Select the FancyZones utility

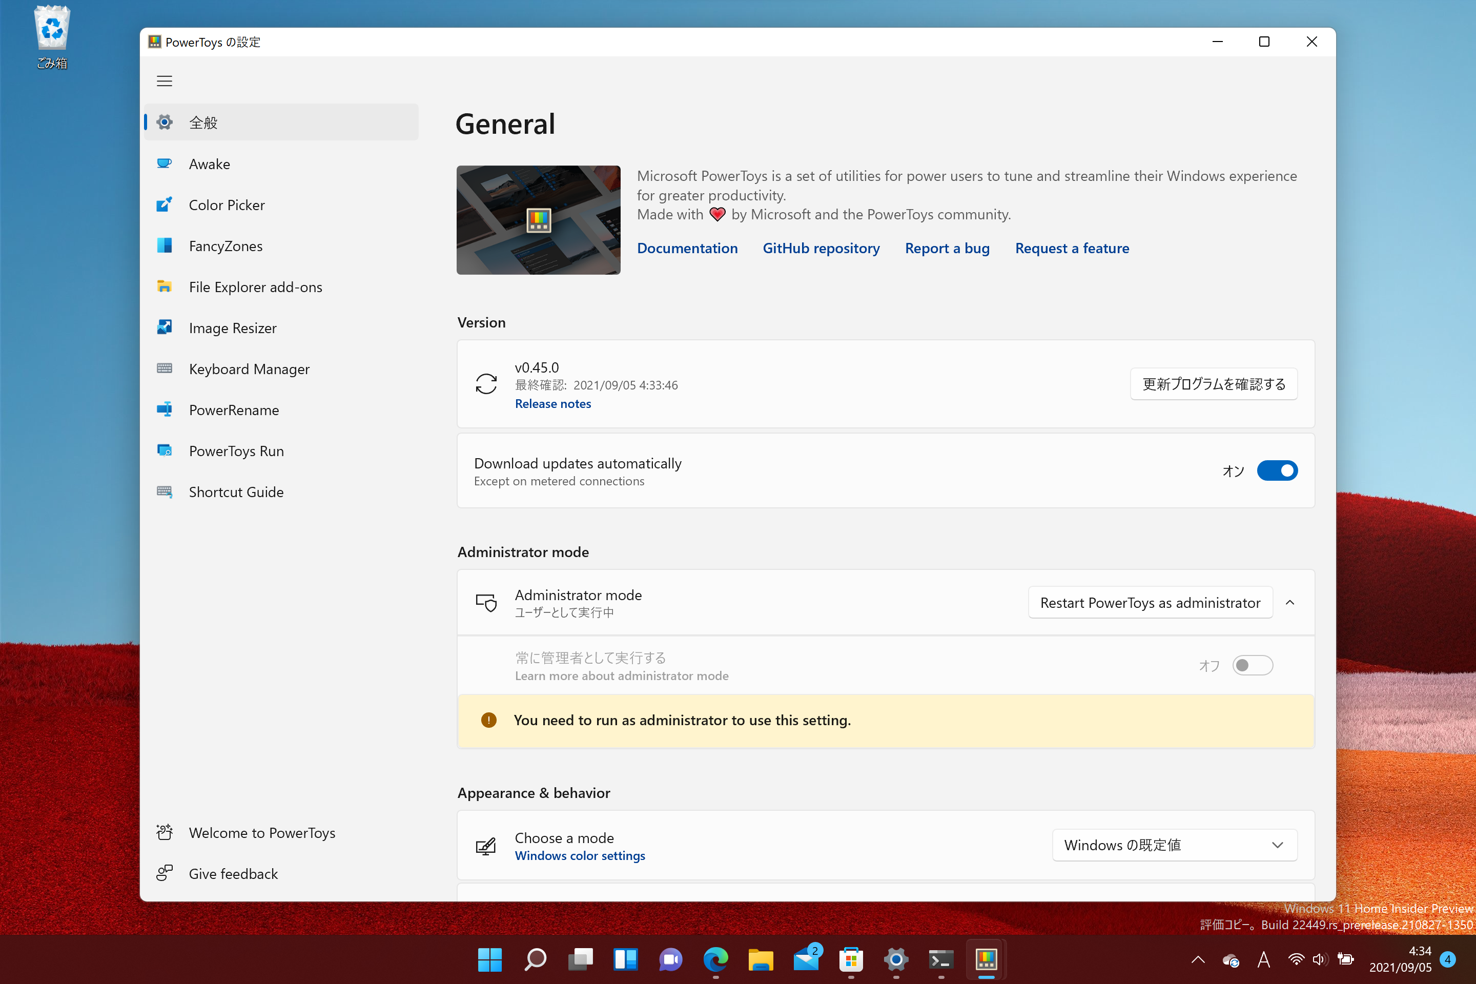tap(225, 246)
